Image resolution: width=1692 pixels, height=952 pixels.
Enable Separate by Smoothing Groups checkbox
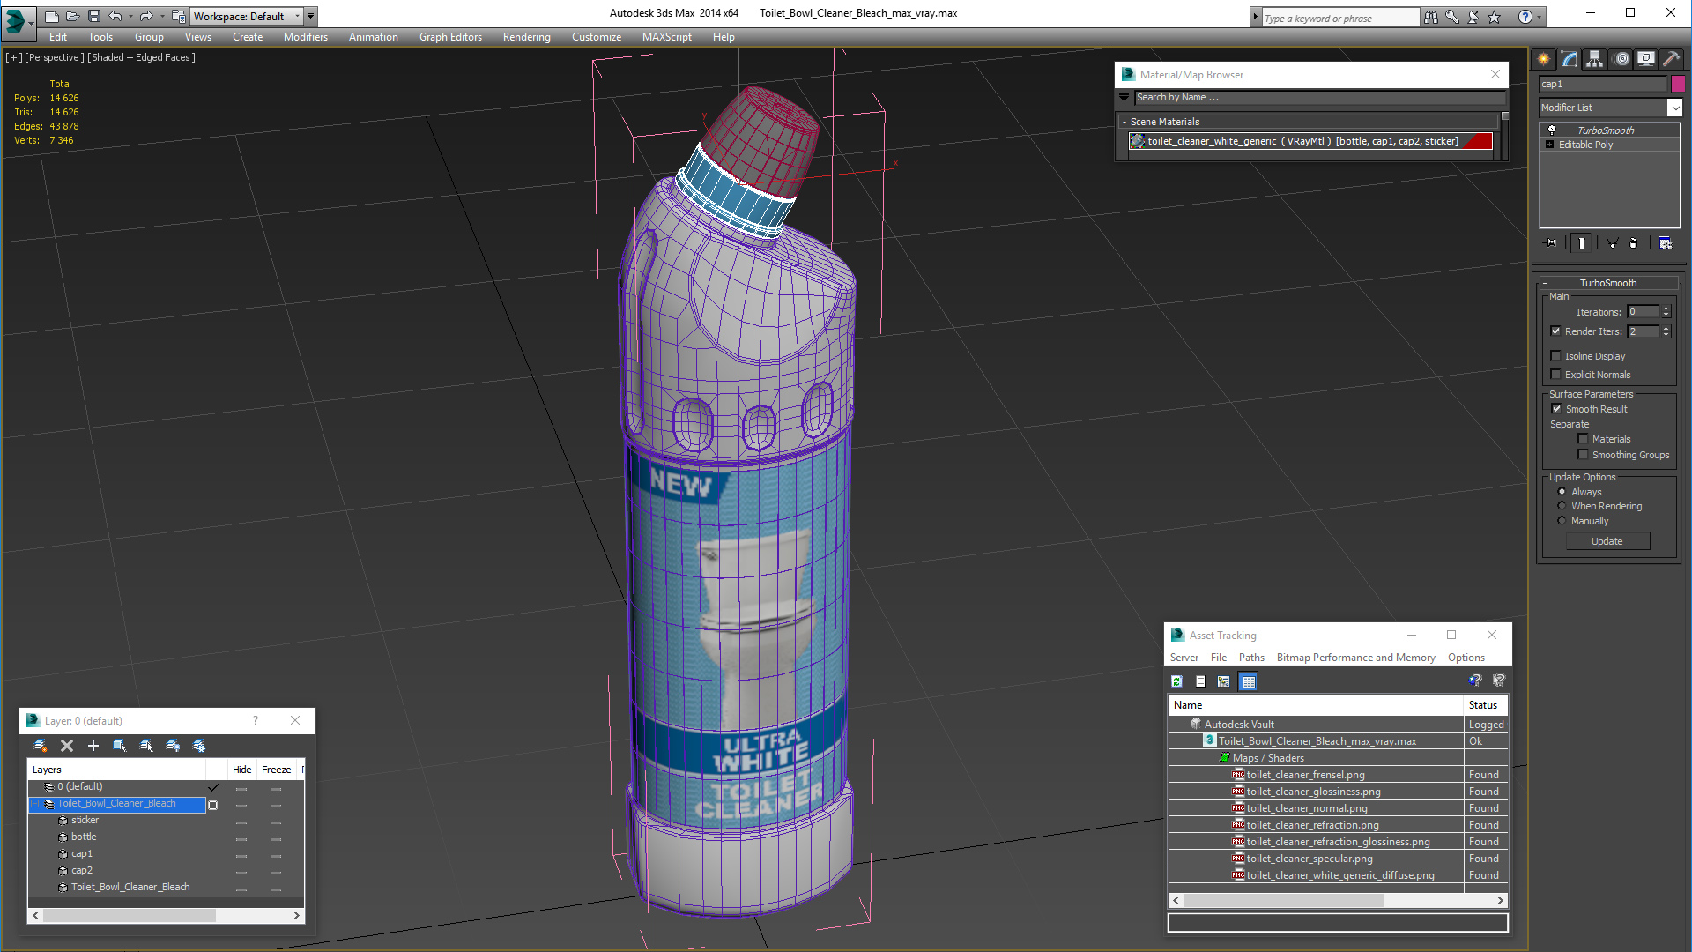1583,455
